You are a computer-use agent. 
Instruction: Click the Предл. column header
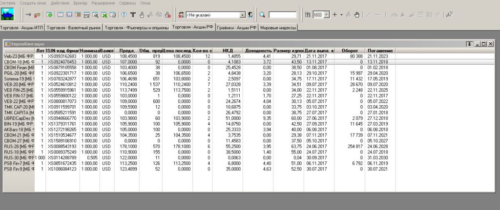point(127,51)
